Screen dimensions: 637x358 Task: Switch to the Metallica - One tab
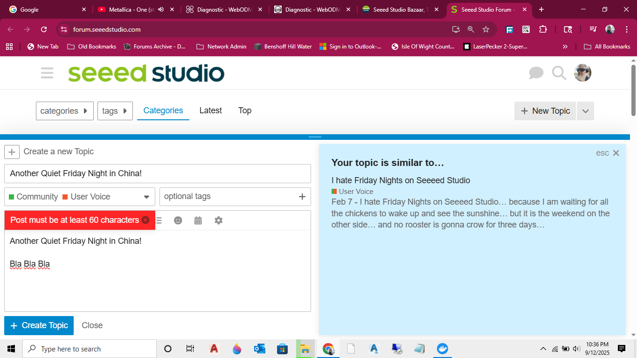(136, 9)
